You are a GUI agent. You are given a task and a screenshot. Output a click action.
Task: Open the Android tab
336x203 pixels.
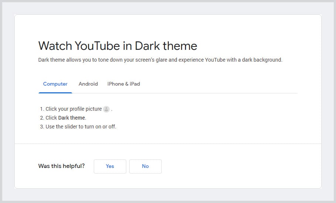click(x=88, y=84)
